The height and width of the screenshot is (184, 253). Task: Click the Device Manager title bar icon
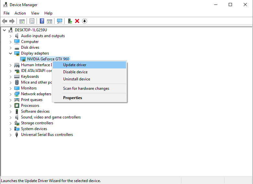pos(5,5)
